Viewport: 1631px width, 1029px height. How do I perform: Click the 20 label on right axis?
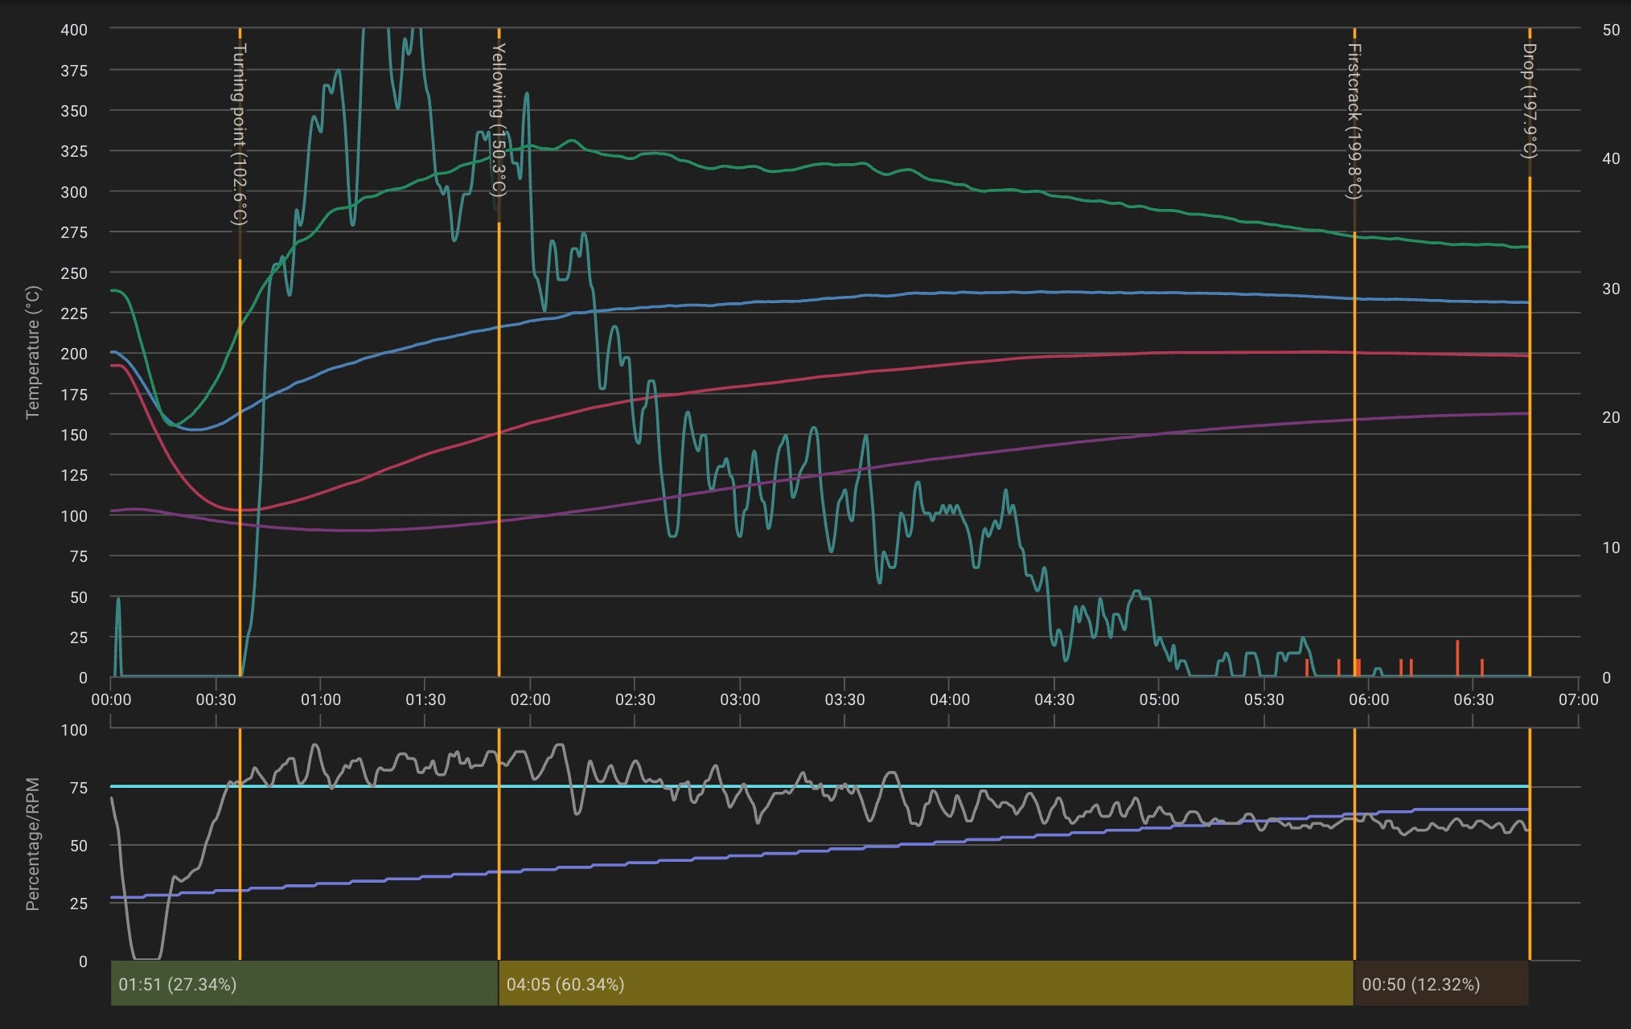(x=1610, y=417)
